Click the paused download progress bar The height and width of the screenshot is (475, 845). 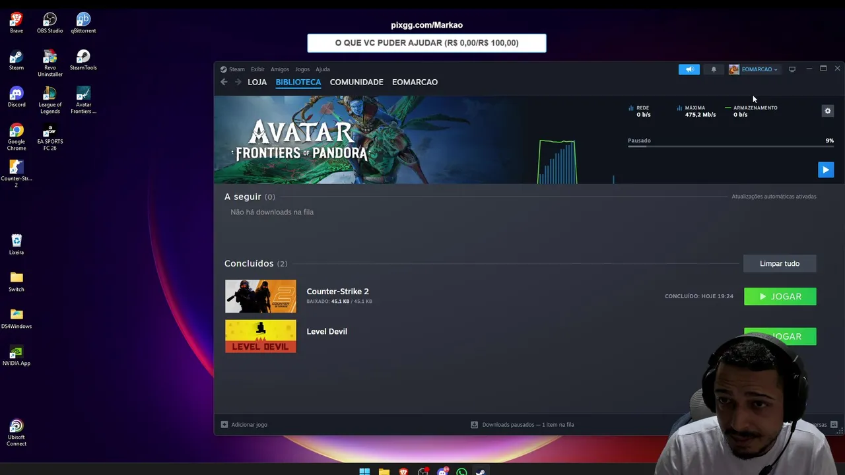730,146
